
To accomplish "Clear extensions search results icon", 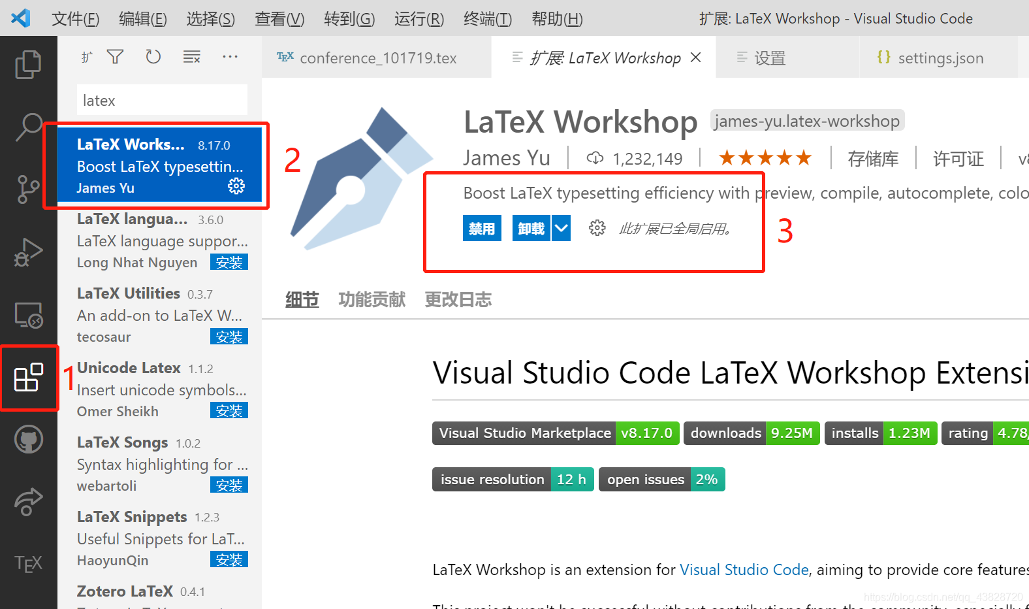I will pos(191,57).
